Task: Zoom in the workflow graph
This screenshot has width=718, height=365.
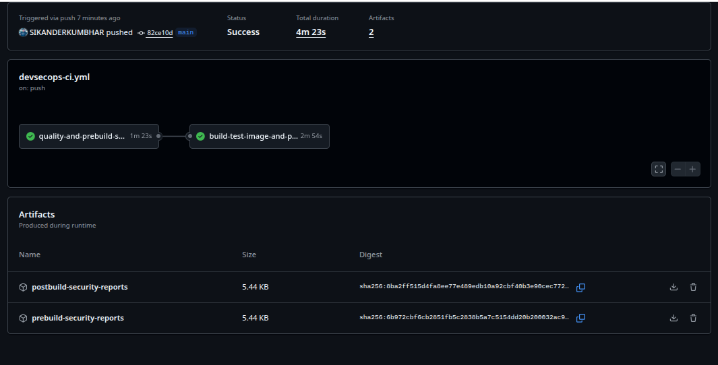Action: click(x=693, y=169)
